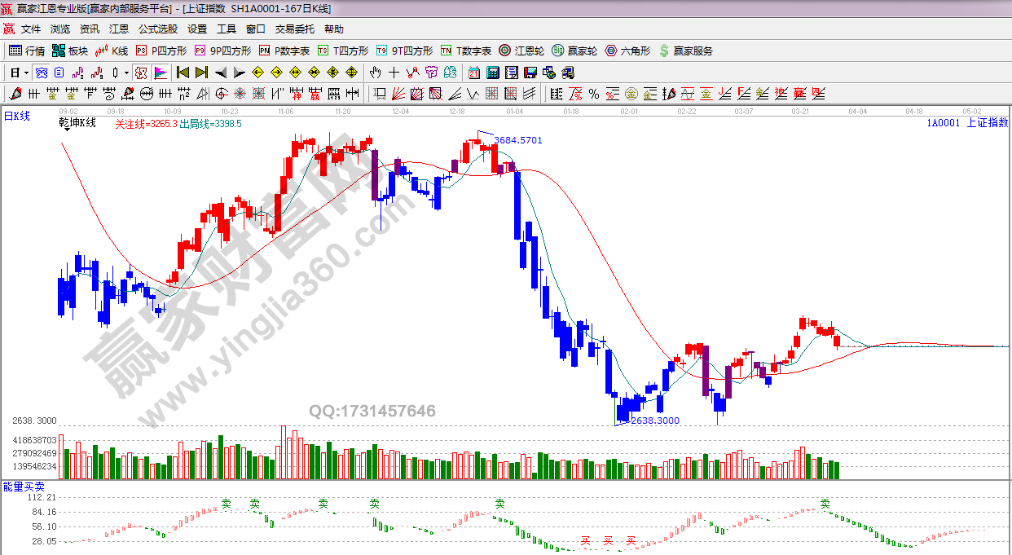This screenshot has width=1012, height=555.
Task: Click the 3684.5701 high price marker
Action: 518,140
